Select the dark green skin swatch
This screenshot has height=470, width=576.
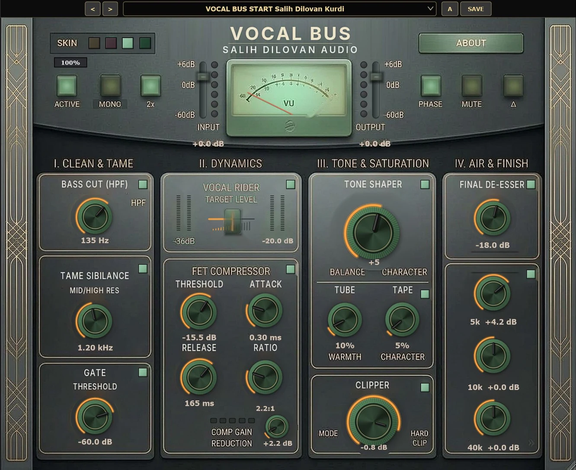tap(145, 43)
